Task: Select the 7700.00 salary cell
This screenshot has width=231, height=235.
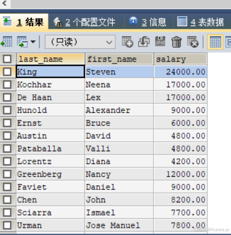Action: [180, 213]
